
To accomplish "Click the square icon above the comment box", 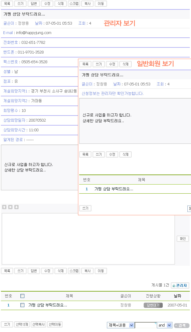I will [10, 207].
